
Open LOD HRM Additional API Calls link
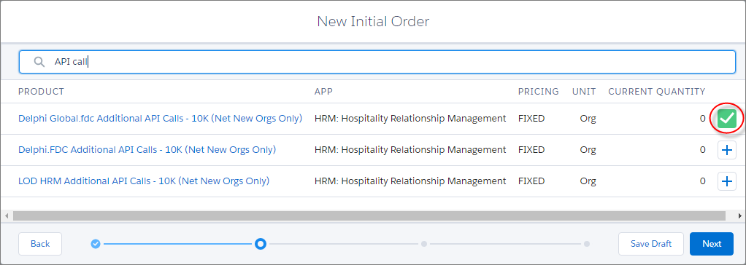[144, 181]
